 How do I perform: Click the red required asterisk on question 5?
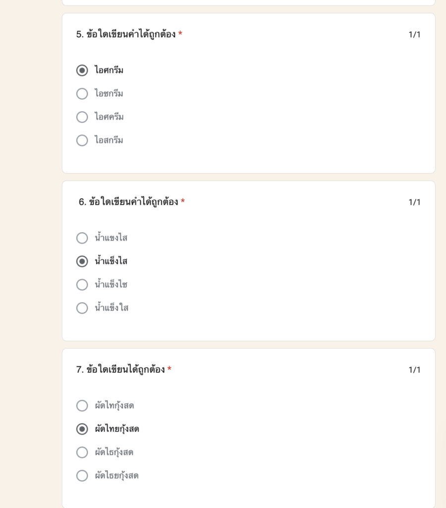181,33
